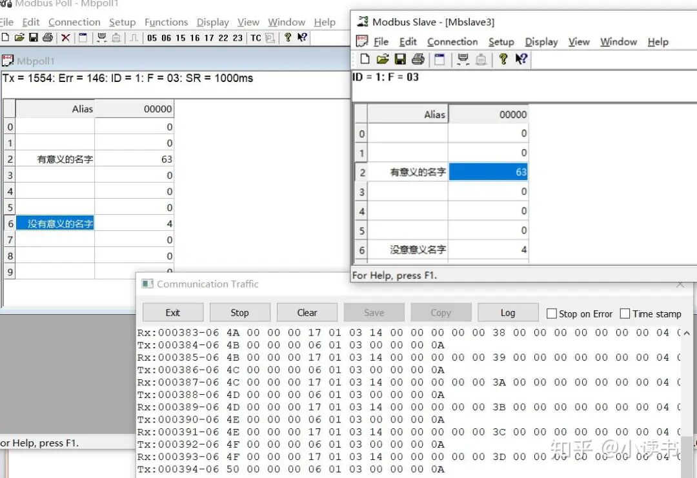
Task: Click Connect icon in Modbus Poll toolbar
Action: click(102, 38)
